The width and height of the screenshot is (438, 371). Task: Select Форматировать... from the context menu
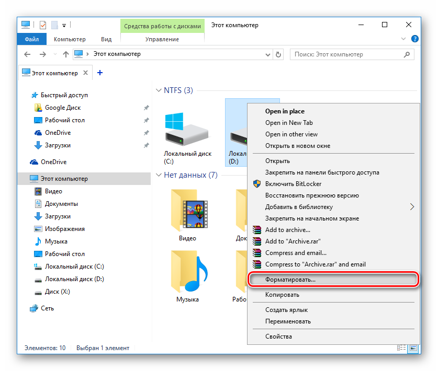point(290,280)
